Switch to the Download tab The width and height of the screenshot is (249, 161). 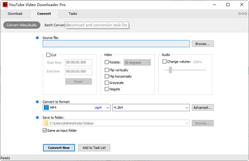coord(15,14)
